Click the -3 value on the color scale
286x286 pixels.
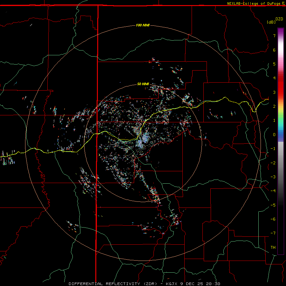click(273, 177)
